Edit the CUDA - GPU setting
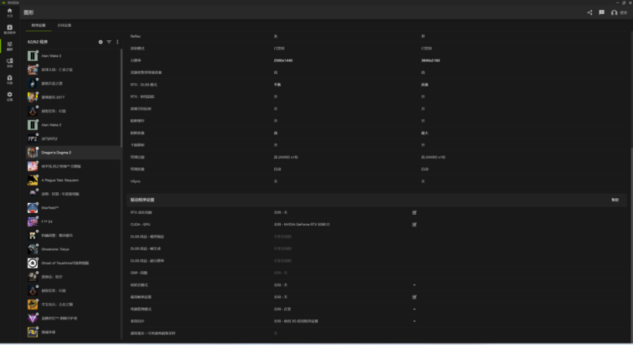Image resolution: width=633 pixels, height=345 pixels. click(414, 225)
